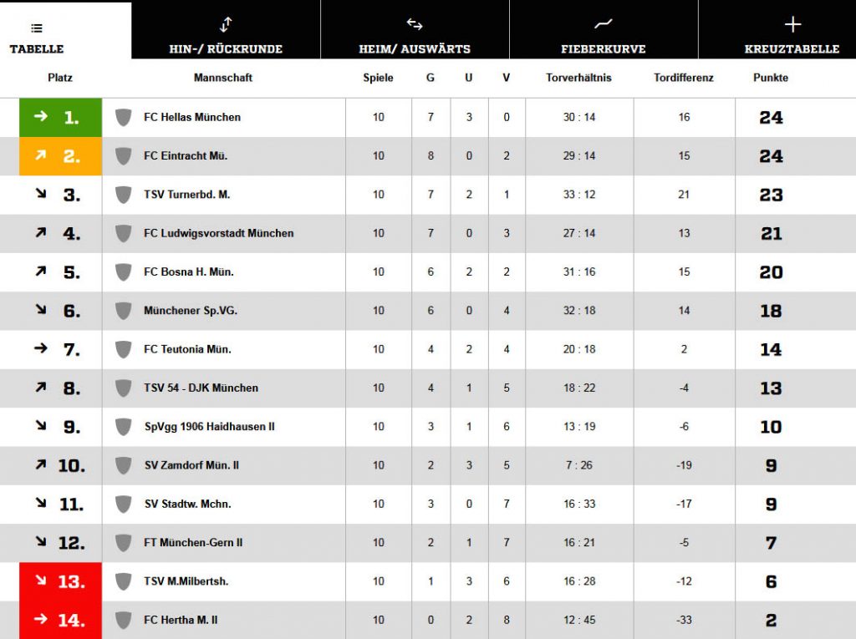856x639 pixels.
Task: Open FC Bosna H. Mün. team page
Action: [x=188, y=271]
